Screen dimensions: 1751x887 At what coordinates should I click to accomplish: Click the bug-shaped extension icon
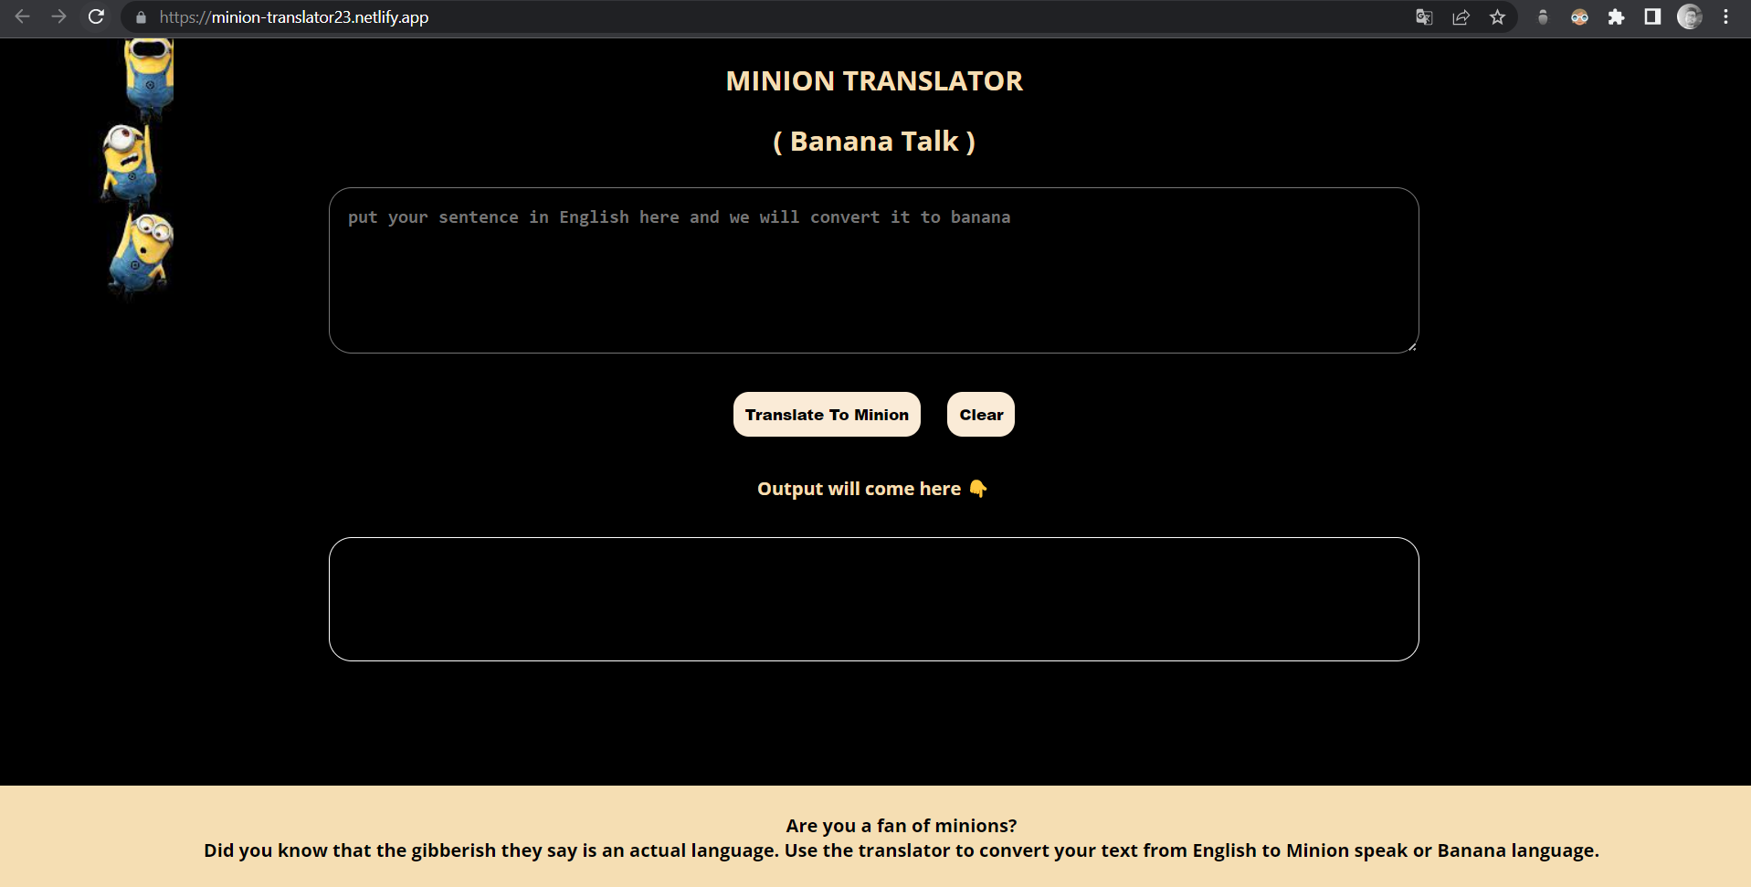pos(1544,17)
